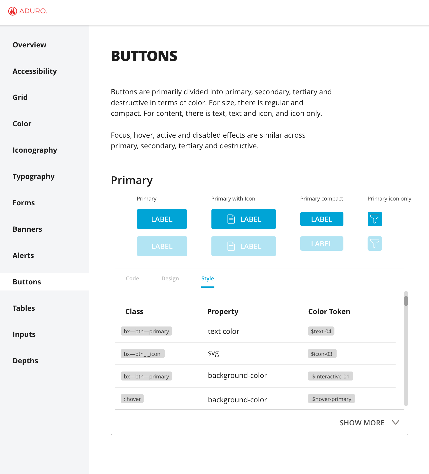The image size is (429, 474).
Task: Expand the table with the SHOW MORE chevron
Action: point(395,422)
